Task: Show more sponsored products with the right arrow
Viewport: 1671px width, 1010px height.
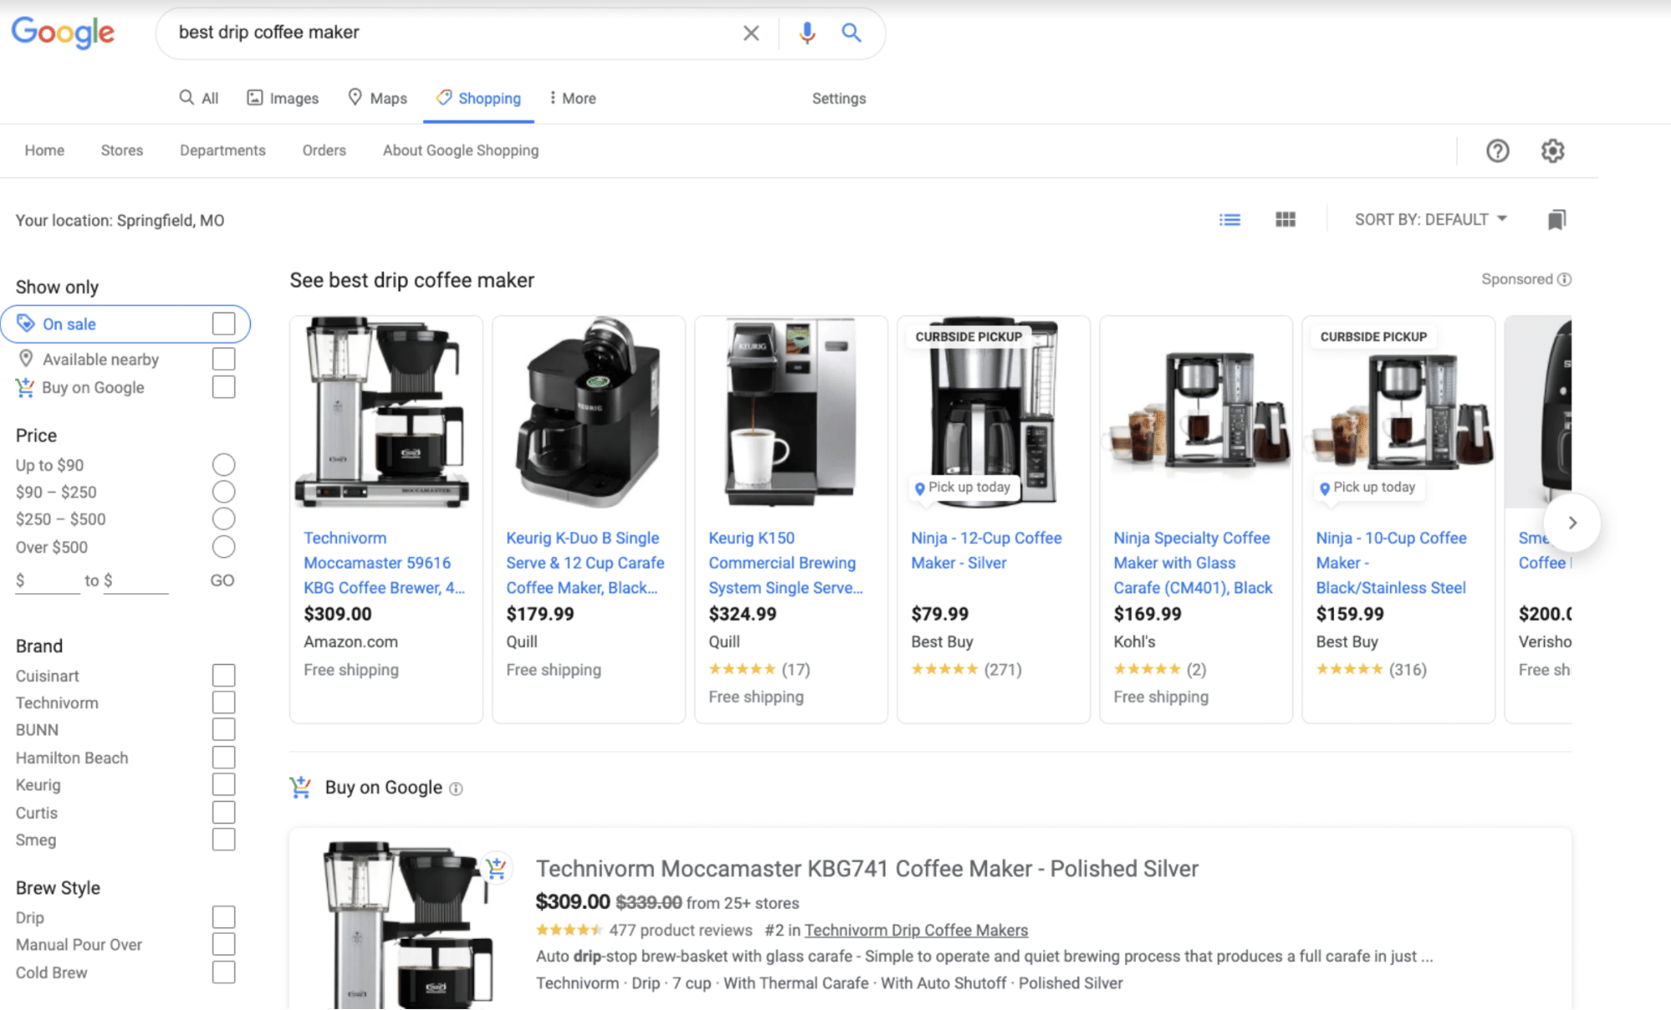Action: point(1572,522)
